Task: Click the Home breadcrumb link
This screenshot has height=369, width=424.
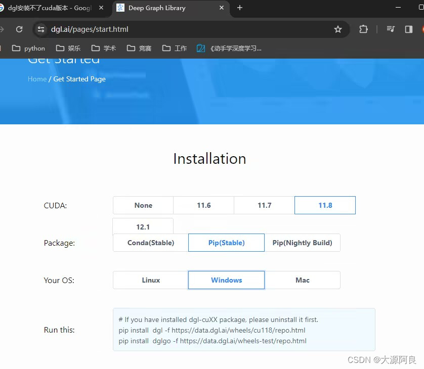Action: 37,79
